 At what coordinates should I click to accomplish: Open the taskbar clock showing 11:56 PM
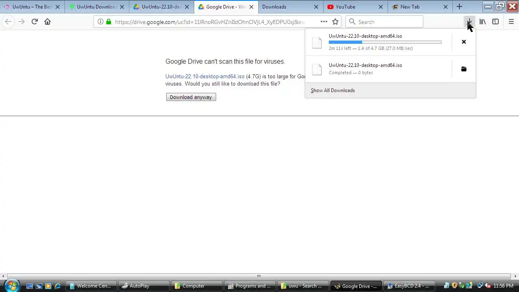point(503,286)
